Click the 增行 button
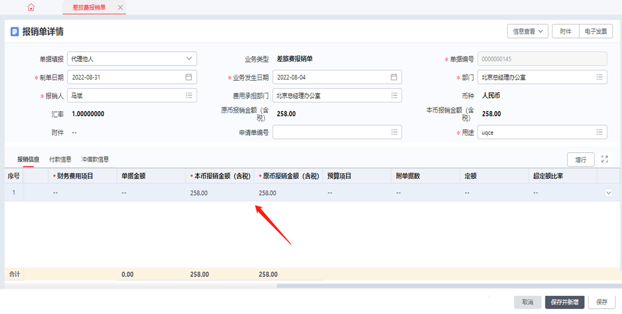Image resolution: width=622 pixels, height=314 pixels. [x=581, y=160]
